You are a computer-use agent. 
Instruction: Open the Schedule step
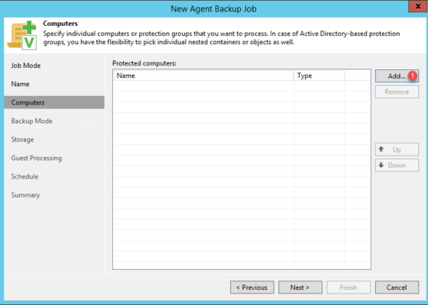tap(24, 176)
